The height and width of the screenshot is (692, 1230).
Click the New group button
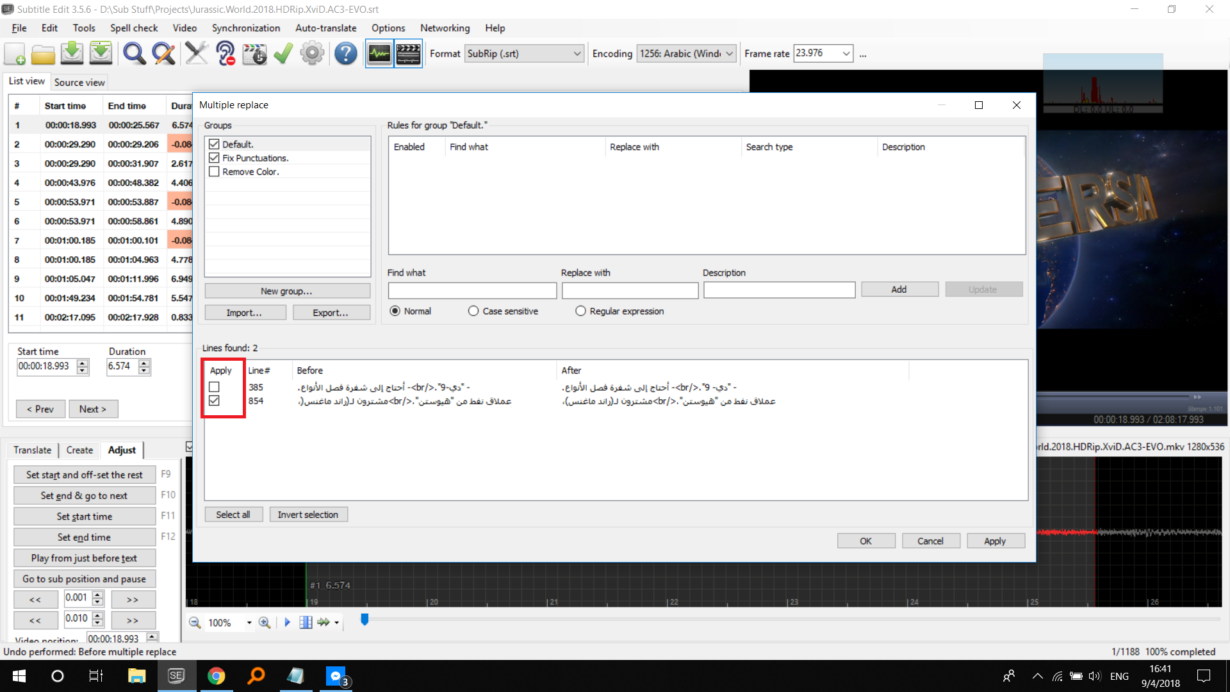coord(287,290)
